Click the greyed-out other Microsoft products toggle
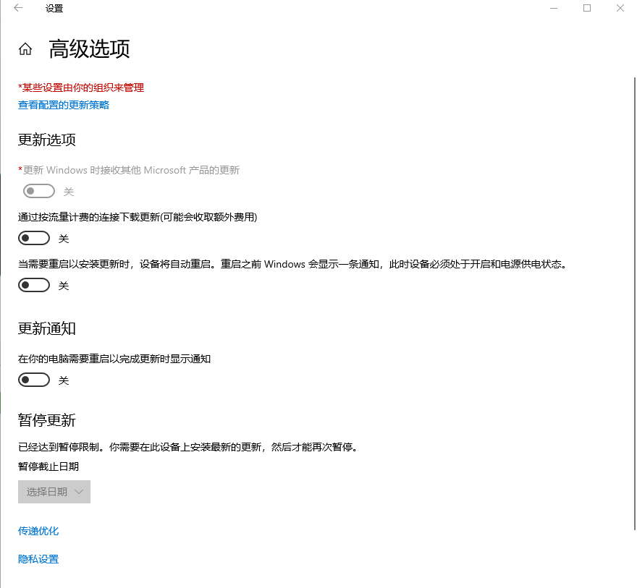The image size is (637, 588). pyautogui.click(x=40, y=192)
